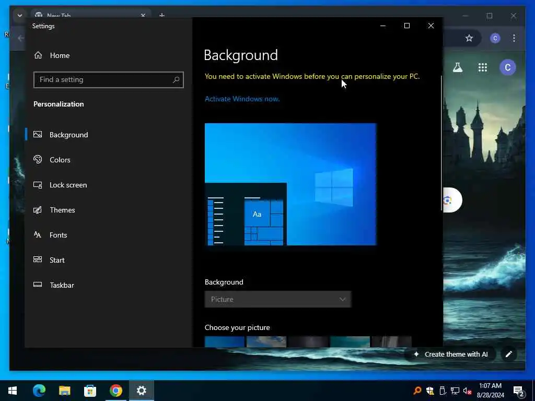Screen dimensions: 535x401
Task: Click the Find a setting search box
Action: point(109,80)
